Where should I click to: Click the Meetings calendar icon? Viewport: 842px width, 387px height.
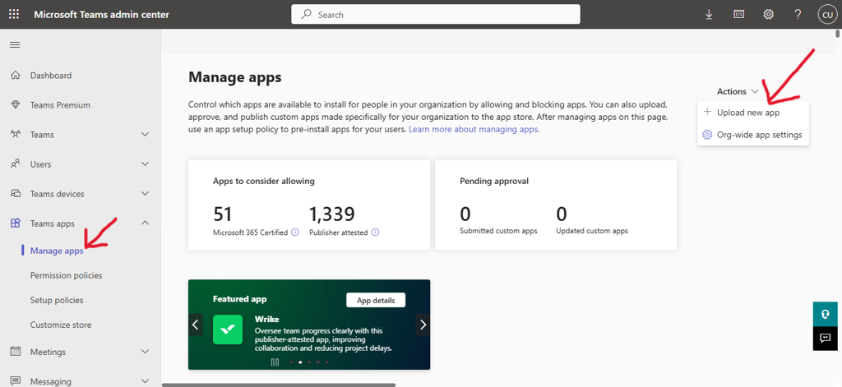(x=16, y=352)
